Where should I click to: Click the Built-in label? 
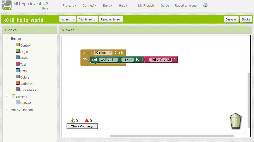click(x=16, y=38)
